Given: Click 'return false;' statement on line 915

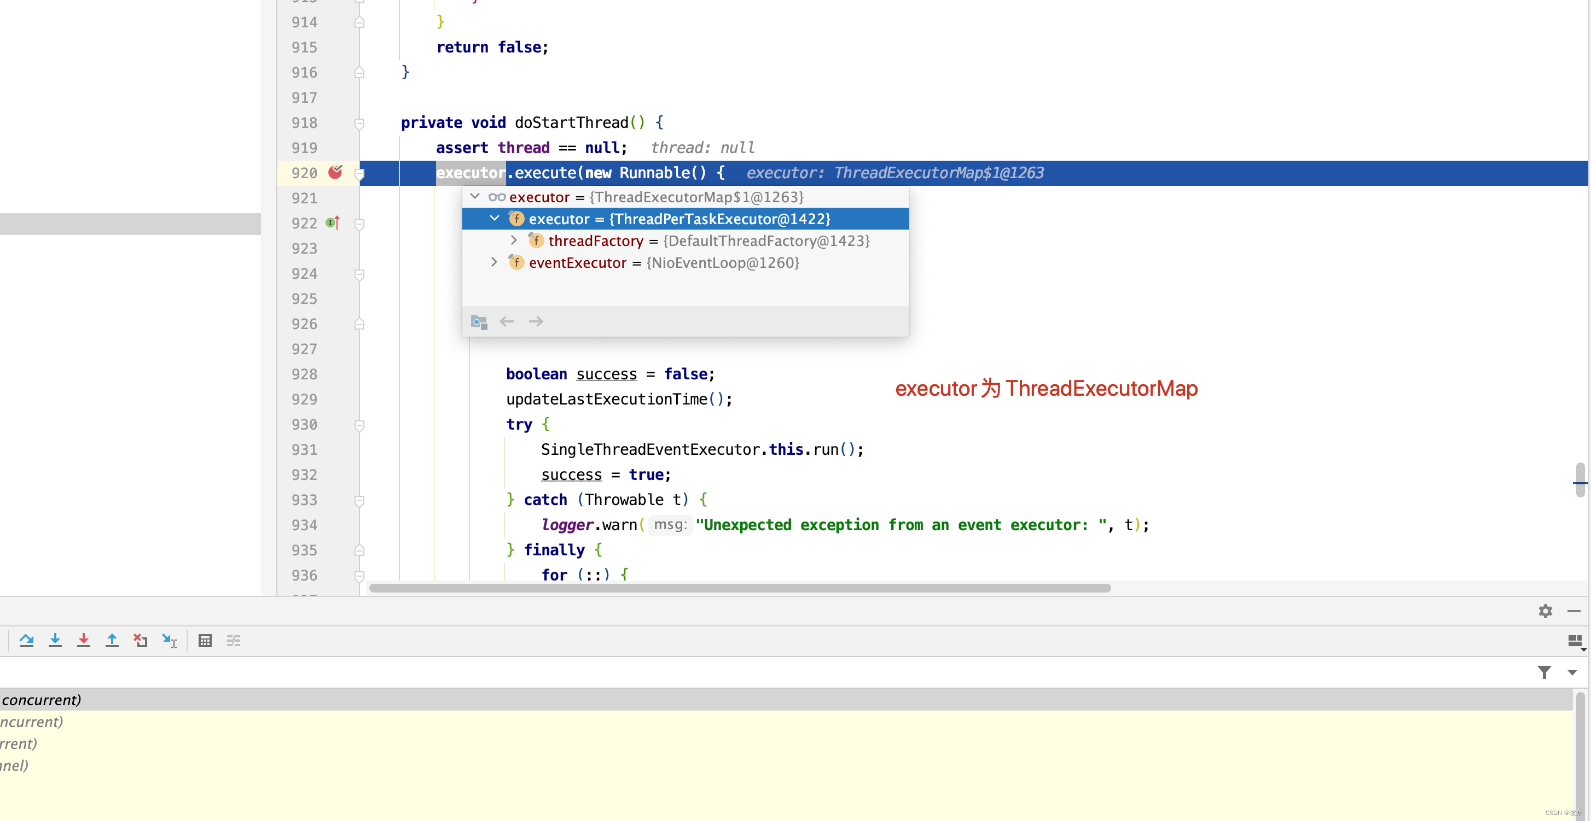Looking at the screenshot, I should point(492,47).
